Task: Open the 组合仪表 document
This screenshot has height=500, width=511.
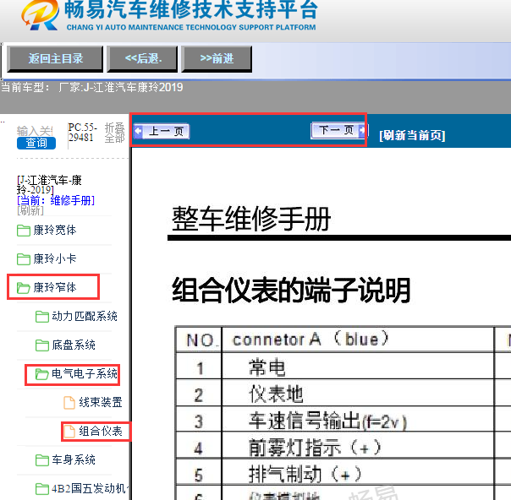Action: [101, 431]
